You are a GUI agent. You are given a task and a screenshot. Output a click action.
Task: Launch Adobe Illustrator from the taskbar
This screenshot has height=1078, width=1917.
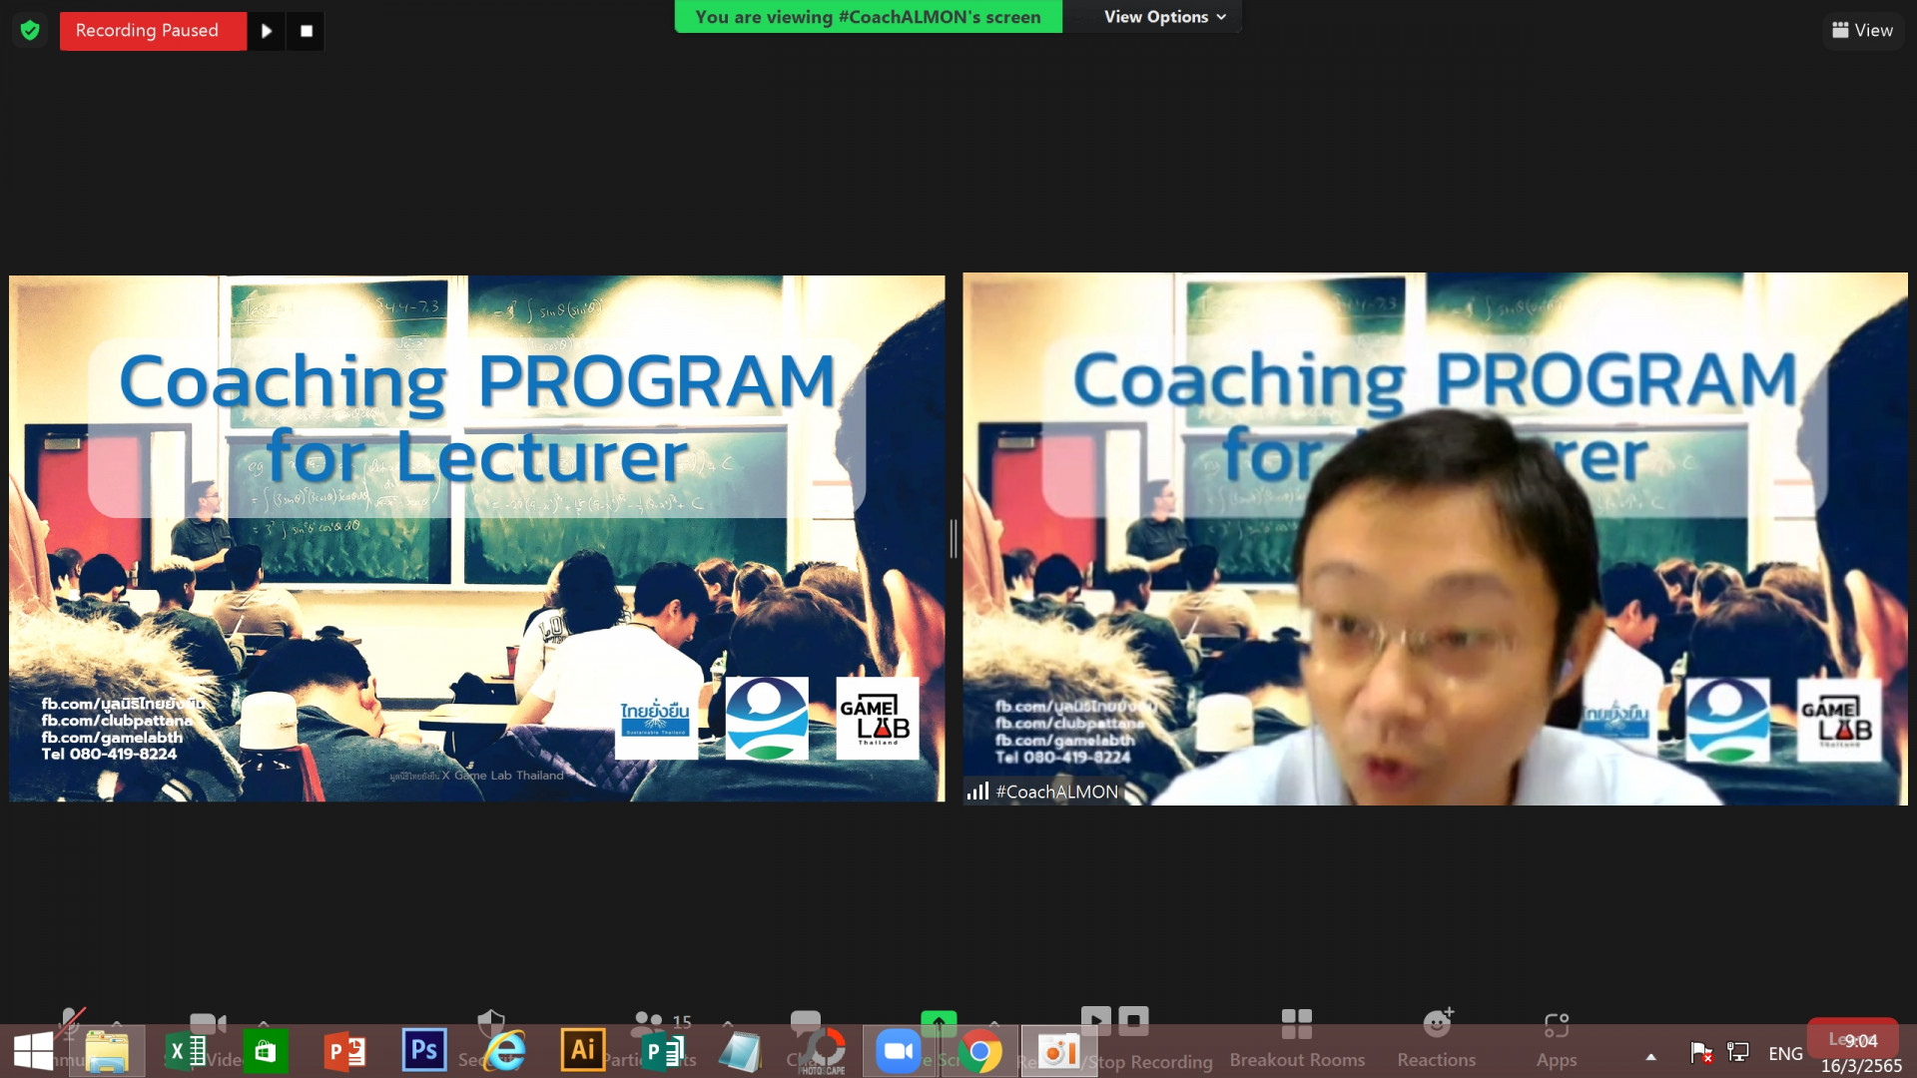click(582, 1051)
